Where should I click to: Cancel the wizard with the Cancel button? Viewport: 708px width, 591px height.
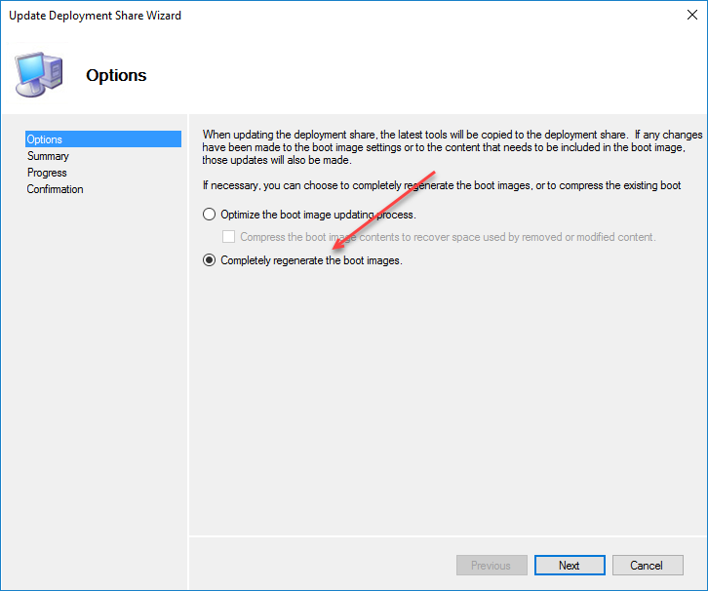tap(646, 566)
